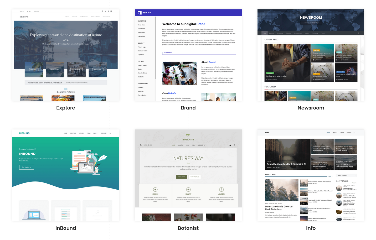Click the Organic leaf icon in Botanist

(155, 190)
